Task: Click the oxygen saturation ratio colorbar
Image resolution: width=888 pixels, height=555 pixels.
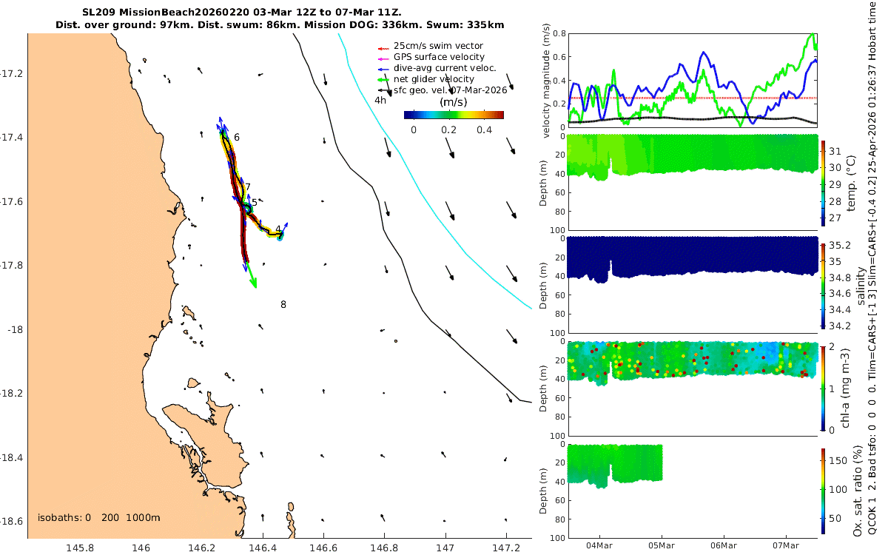Action: tap(823, 490)
